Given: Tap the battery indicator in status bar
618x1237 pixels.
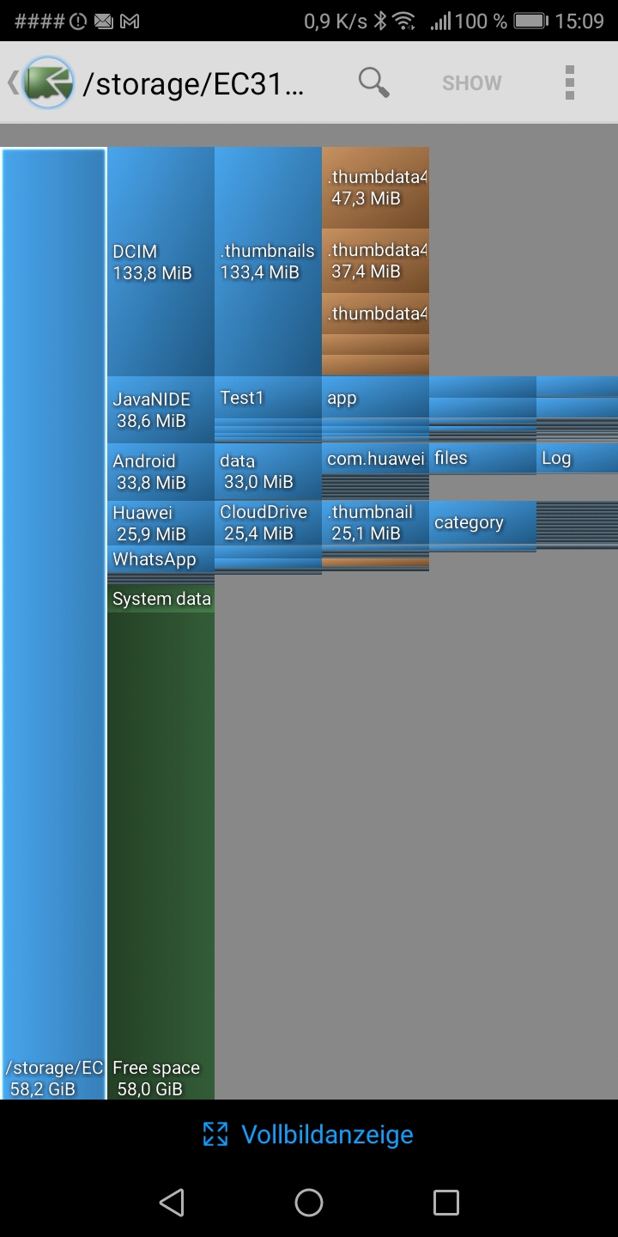Looking at the screenshot, I should coord(532,21).
